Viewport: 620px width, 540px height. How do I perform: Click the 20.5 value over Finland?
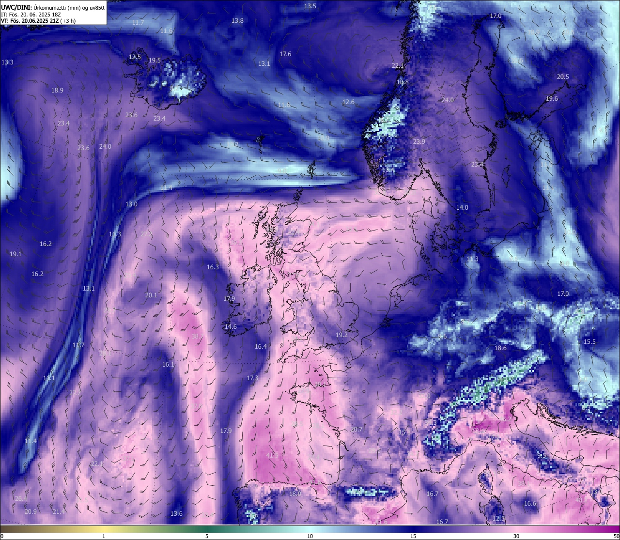pyautogui.click(x=563, y=77)
